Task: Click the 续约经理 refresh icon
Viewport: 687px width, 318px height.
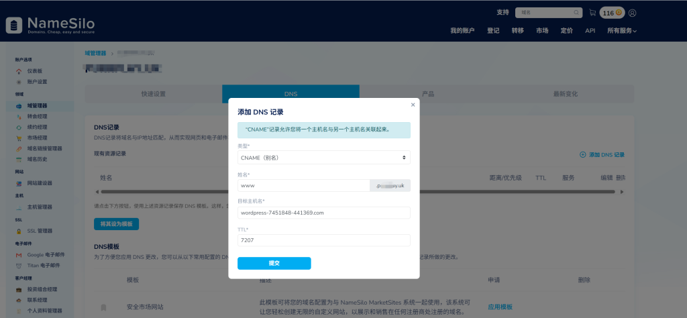Action: pos(18,127)
